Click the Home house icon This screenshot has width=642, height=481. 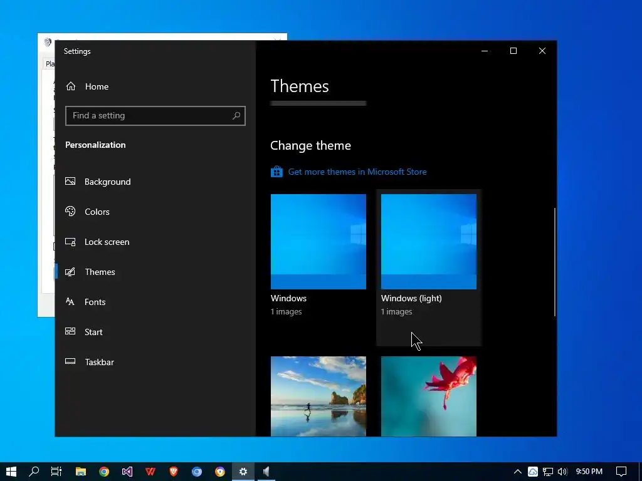(x=71, y=86)
